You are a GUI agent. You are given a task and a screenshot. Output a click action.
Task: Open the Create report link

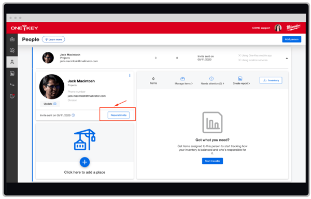(241, 83)
